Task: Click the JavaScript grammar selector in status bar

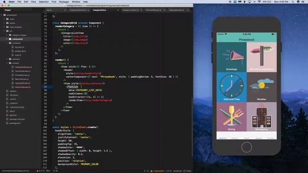Action: click(x=177, y=171)
